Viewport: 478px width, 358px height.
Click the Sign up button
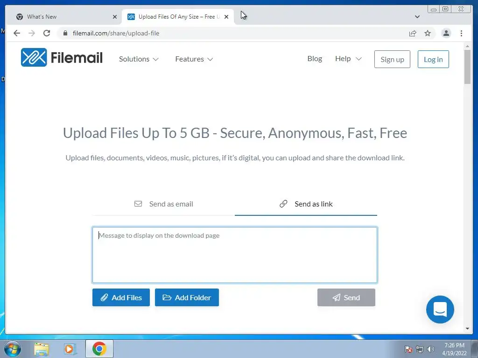point(392,59)
